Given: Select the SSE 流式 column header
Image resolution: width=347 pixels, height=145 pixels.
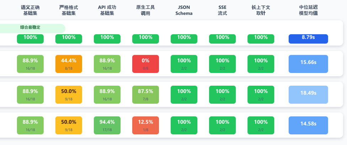Looking at the screenshot, I should pos(223,10).
